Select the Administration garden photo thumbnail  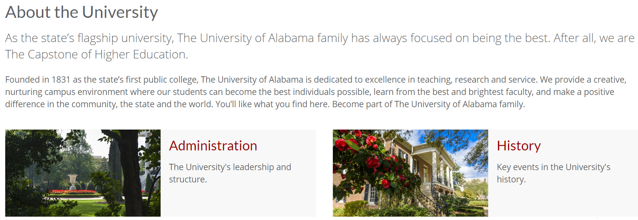[x=83, y=173]
